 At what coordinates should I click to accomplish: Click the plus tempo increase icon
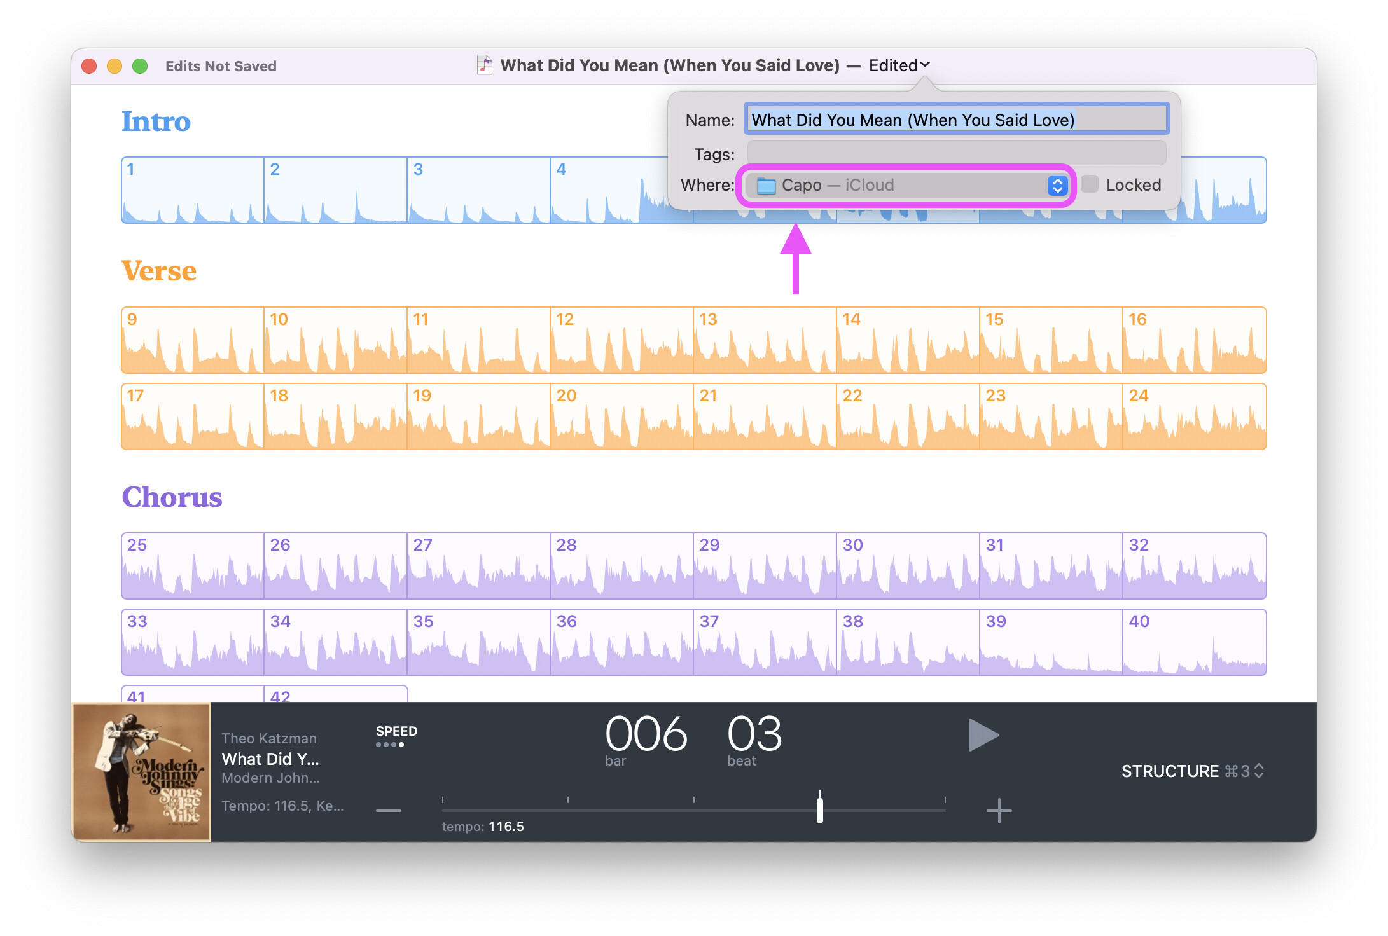(x=999, y=811)
